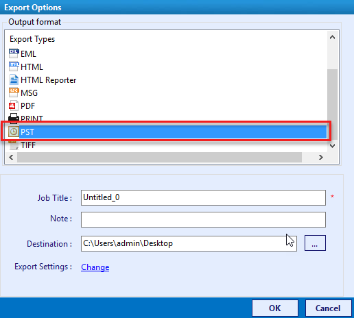Open the Change export settings link
Screen dimensions: 354x318
pos(95,267)
